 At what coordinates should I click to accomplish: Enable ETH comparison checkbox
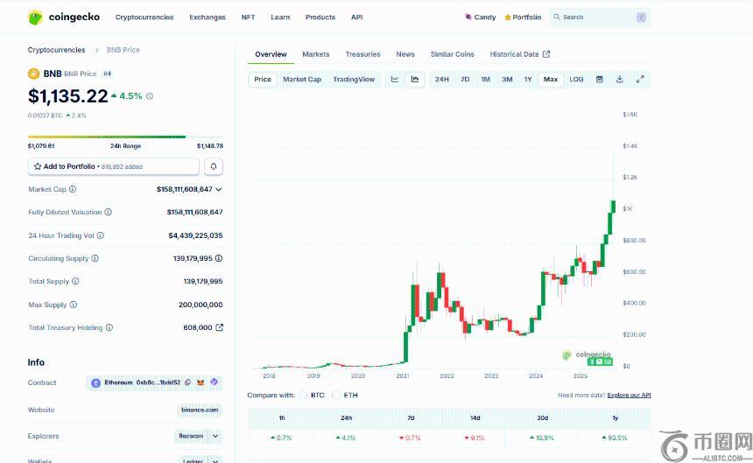(336, 395)
